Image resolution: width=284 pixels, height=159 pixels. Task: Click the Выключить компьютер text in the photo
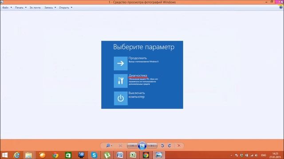[137, 95]
